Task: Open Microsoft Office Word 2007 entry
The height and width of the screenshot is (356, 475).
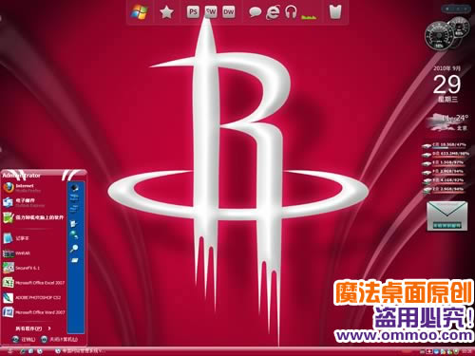Action: 33,312
